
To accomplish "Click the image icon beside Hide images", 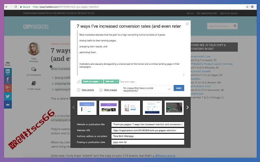I will [101, 90].
